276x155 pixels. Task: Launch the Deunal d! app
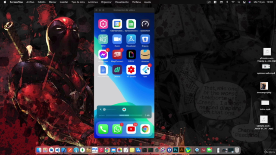pyautogui.click(x=117, y=70)
